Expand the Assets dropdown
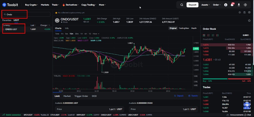 pos(205,5)
